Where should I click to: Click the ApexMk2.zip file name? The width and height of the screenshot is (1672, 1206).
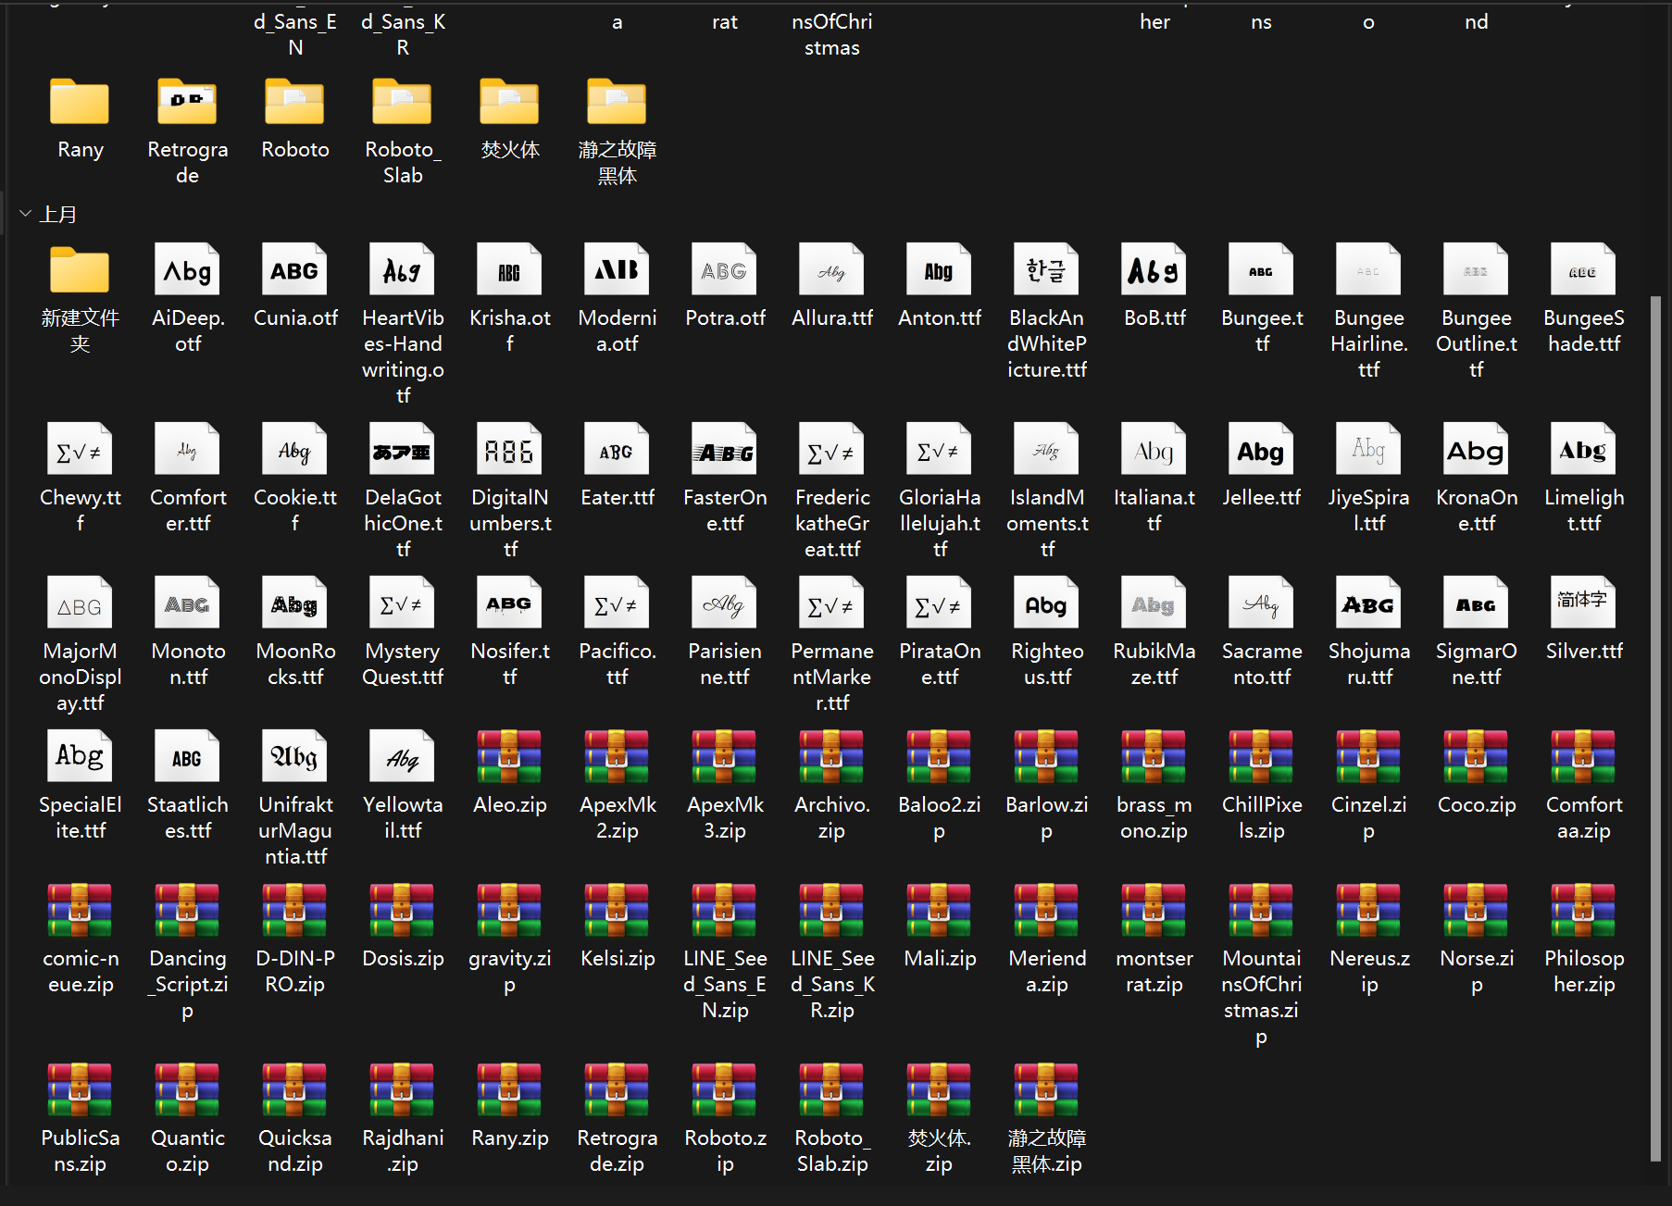coord(618,817)
